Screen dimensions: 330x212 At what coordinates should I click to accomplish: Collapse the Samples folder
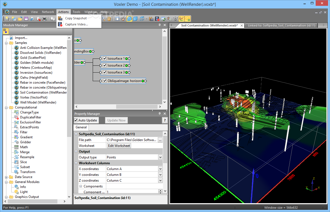(6, 43)
